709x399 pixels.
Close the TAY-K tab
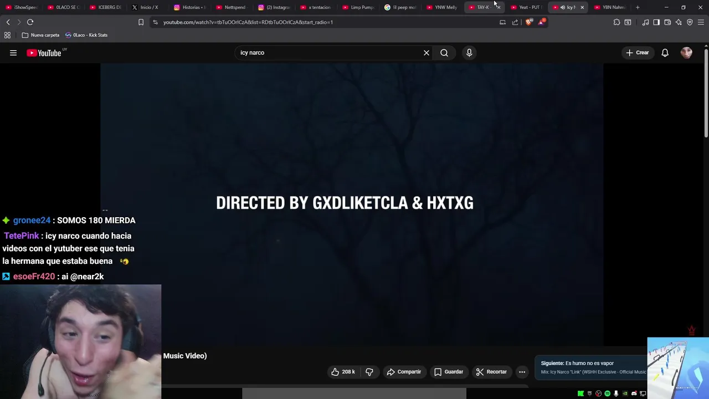pyautogui.click(x=498, y=7)
